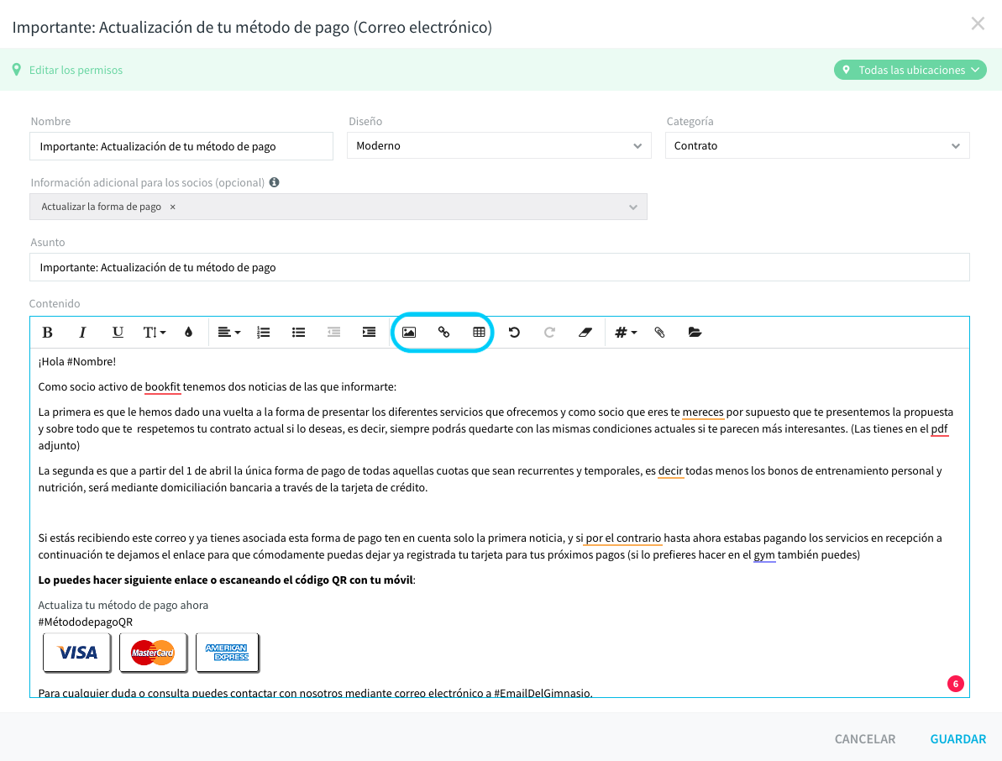Click the location pin icon near permisos
The width and height of the screenshot is (1002, 761).
(17, 70)
